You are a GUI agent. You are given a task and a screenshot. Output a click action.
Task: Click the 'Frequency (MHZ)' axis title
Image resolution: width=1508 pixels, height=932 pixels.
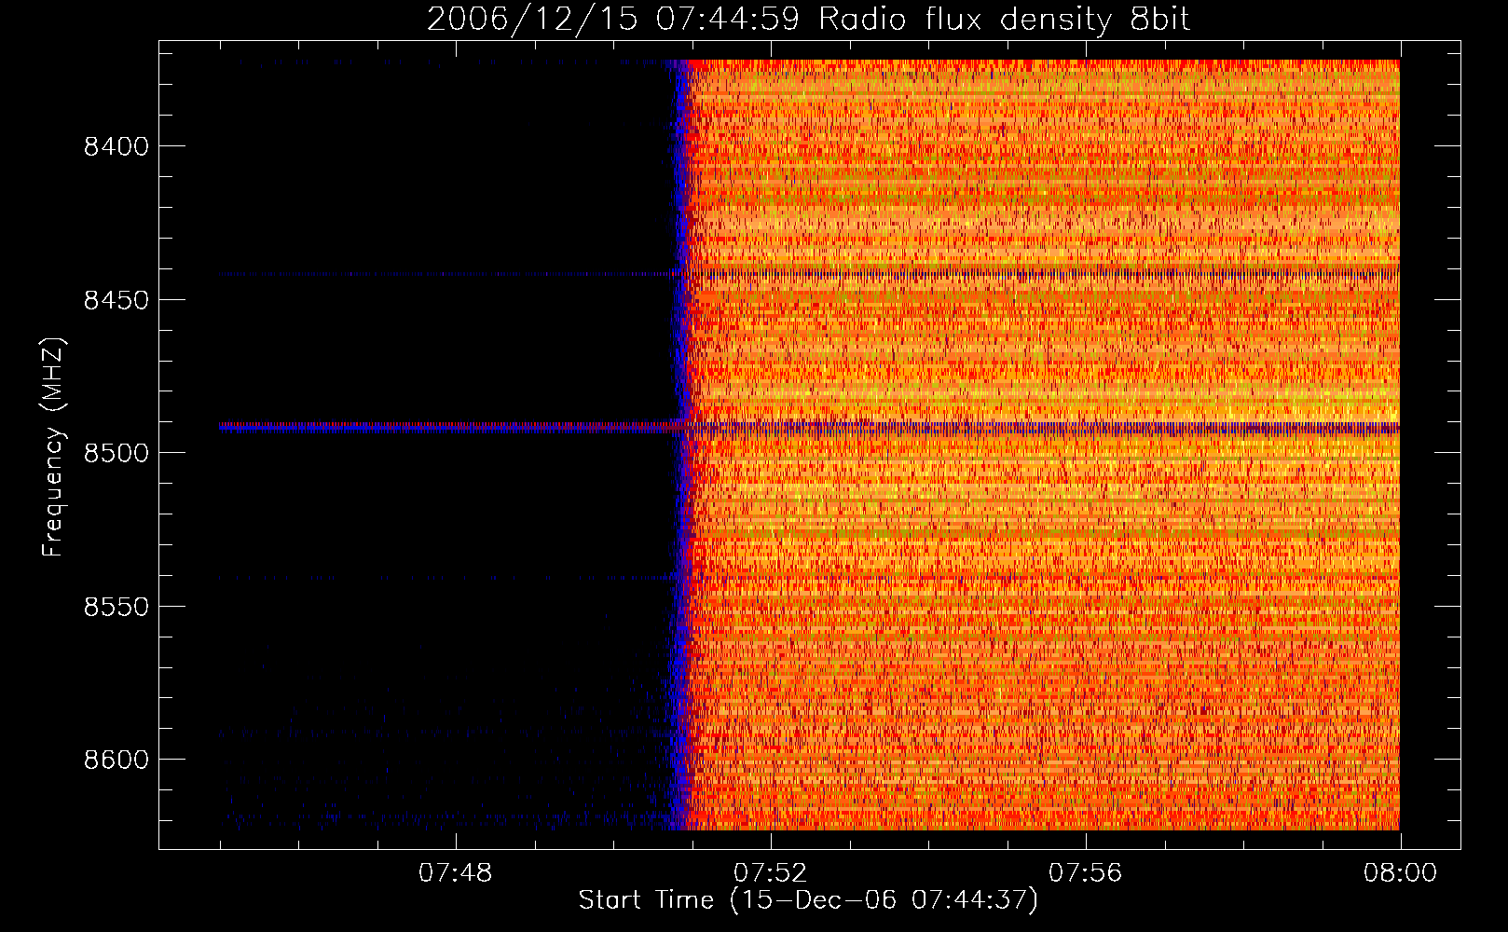53,447
